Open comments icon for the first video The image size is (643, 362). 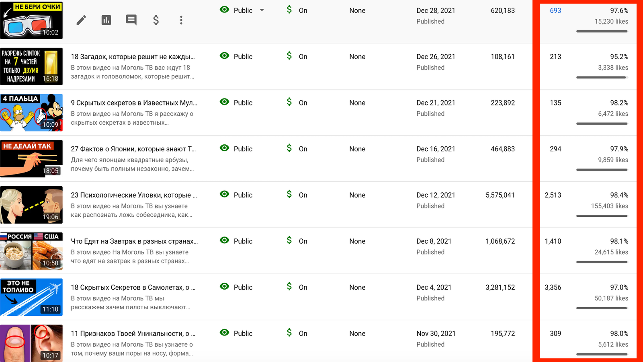click(x=131, y=20)
